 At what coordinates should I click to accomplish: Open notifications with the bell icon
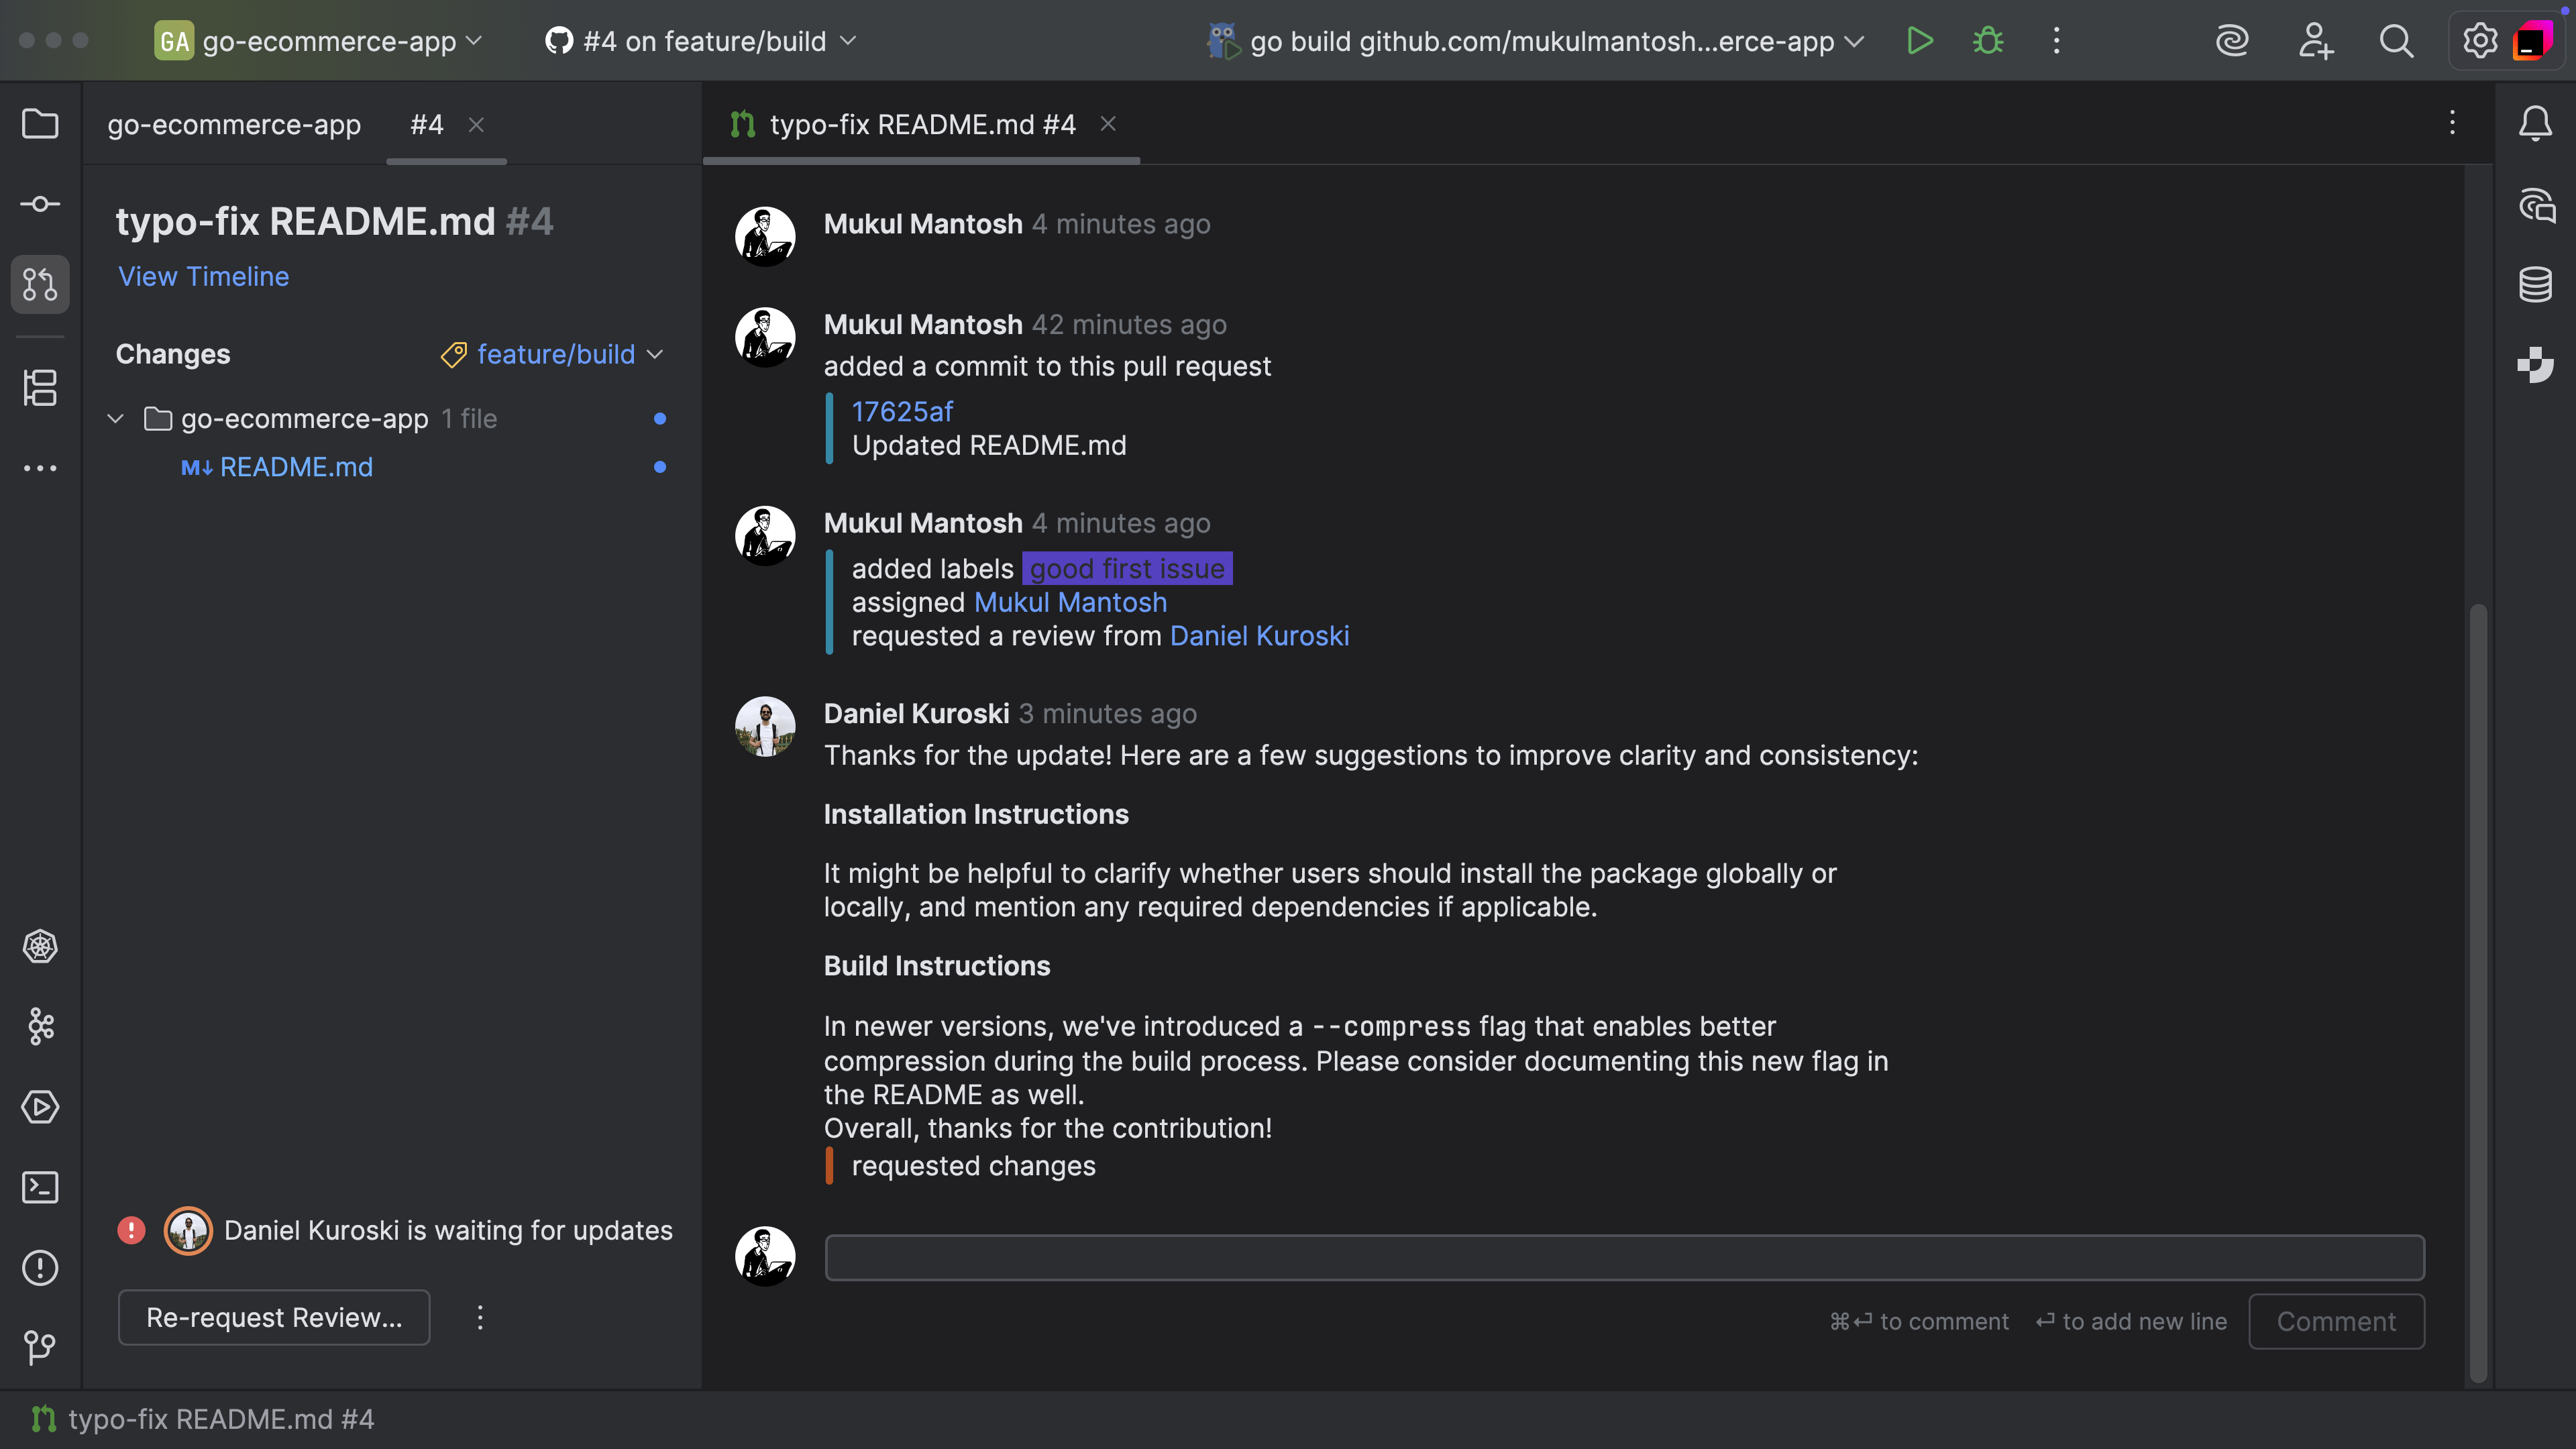(2536, 123)
